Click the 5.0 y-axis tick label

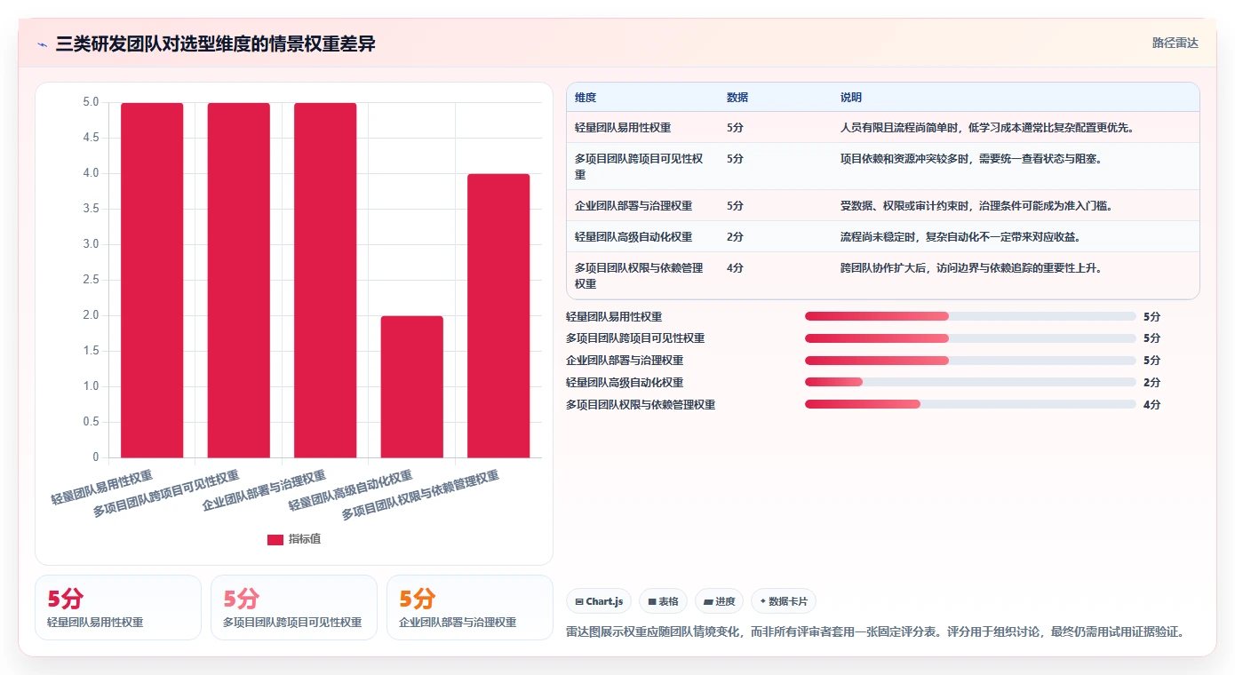pos(91,102)
